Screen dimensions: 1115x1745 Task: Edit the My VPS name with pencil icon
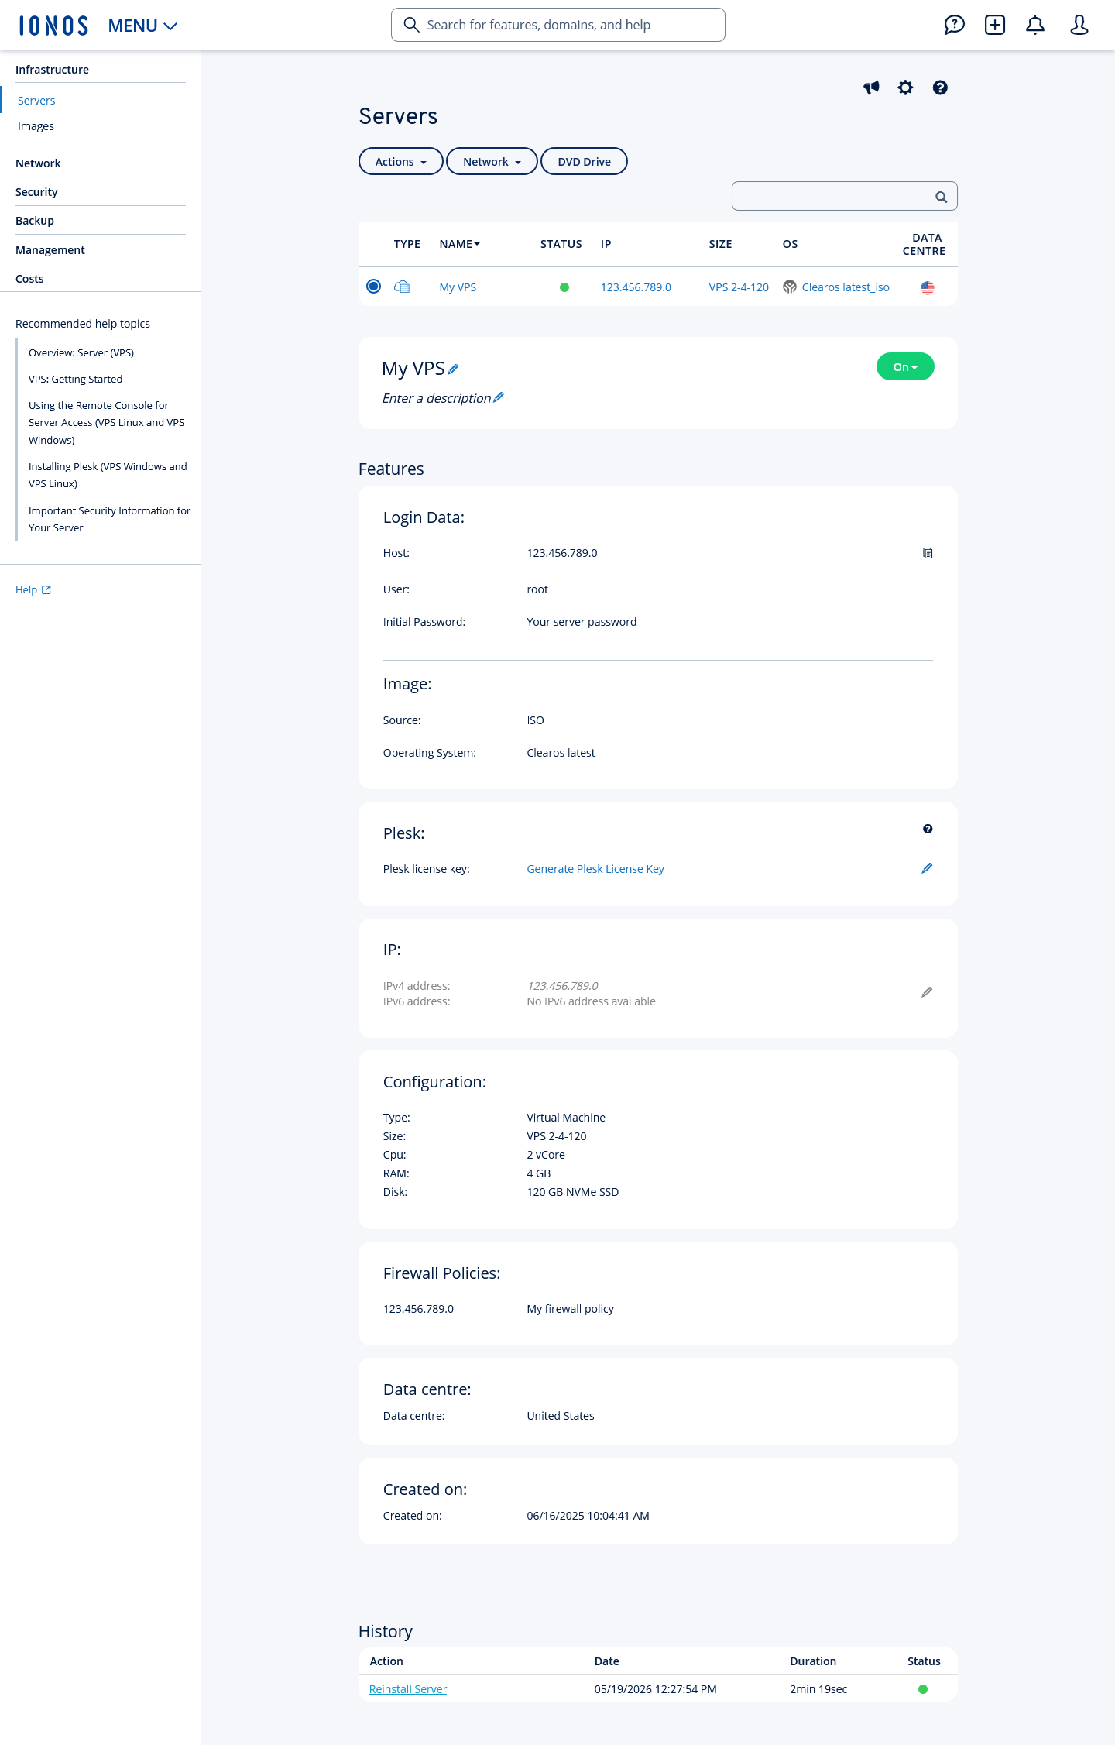[454, 369]
